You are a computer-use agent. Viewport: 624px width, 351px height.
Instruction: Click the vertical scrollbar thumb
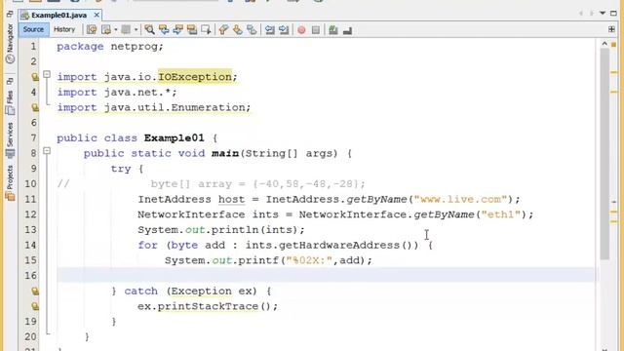point(604,154)
